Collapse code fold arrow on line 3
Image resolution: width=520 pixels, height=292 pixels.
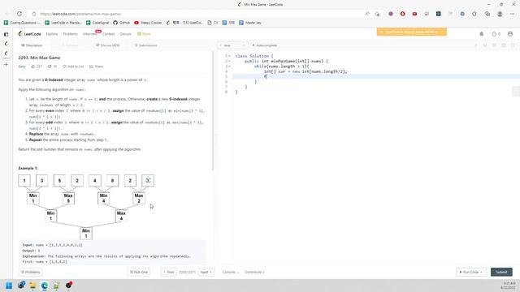pyautogui.click(x=229, y=67)
